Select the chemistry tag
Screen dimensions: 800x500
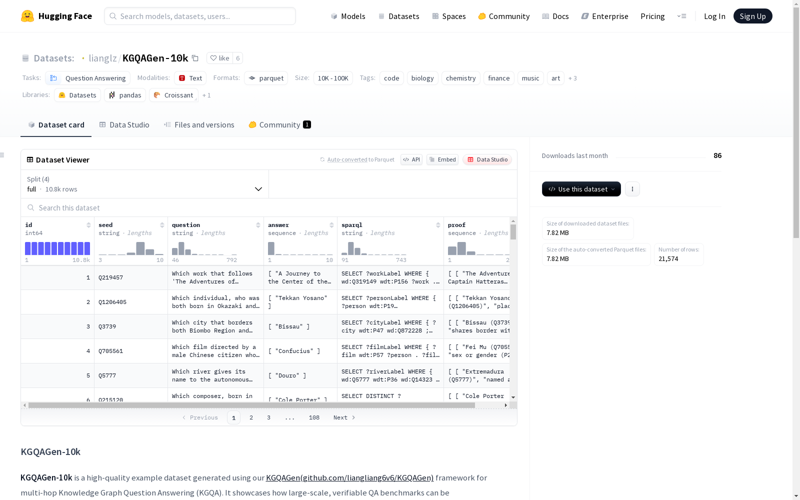460,78
